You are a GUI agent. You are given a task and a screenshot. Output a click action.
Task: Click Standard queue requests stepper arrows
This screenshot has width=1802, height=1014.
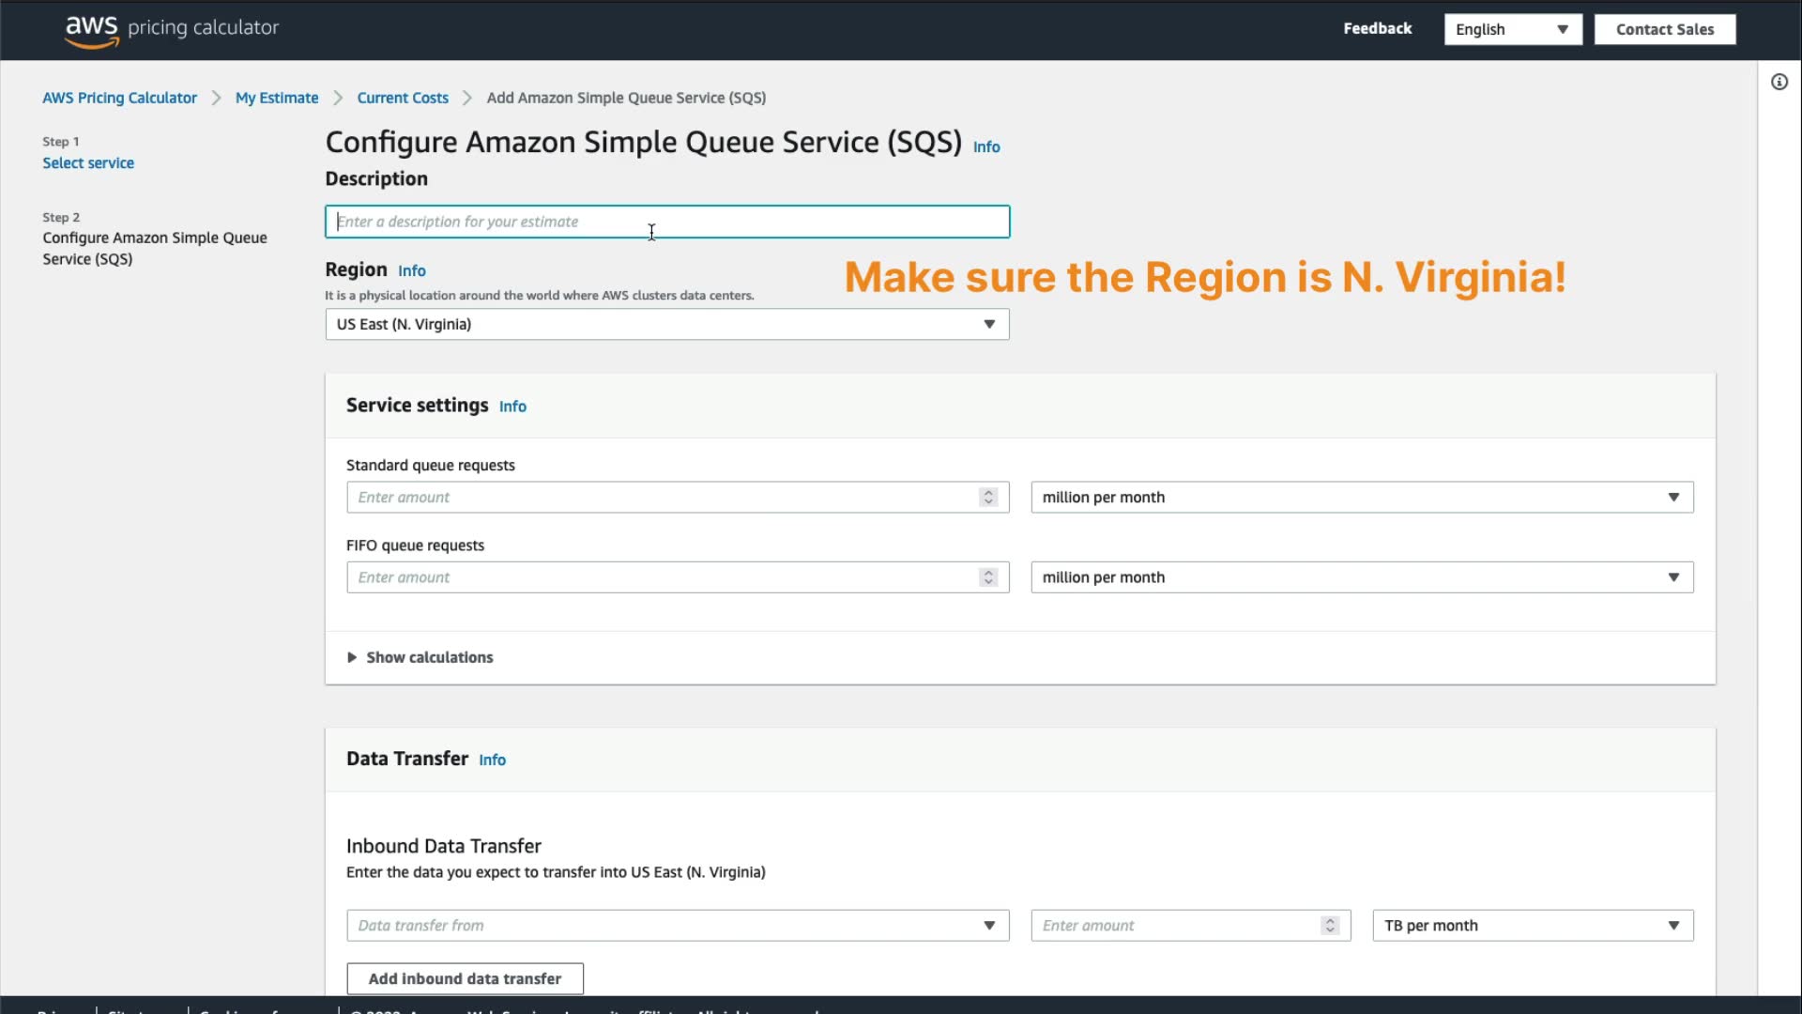(x=988, y=498)
